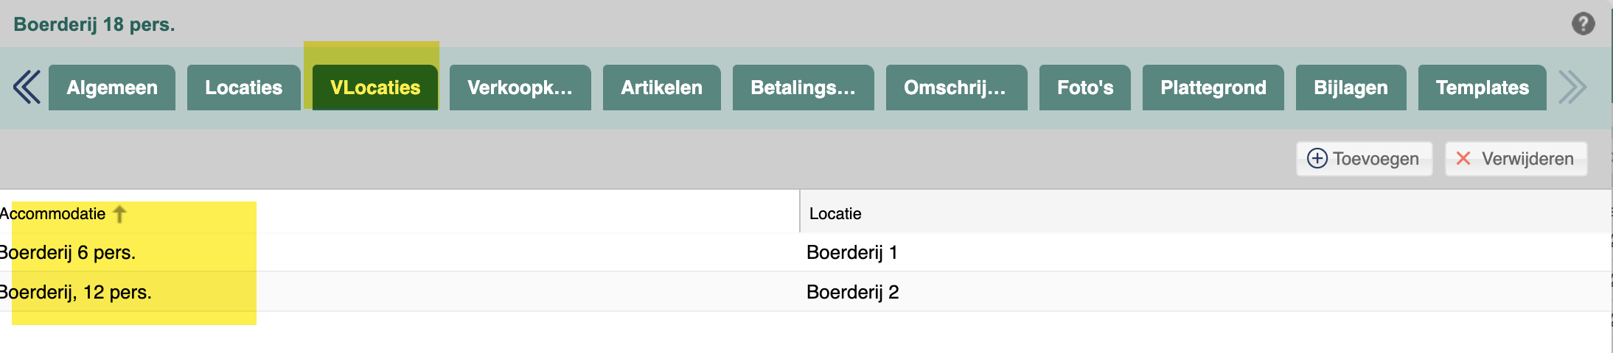Select the Templates tab

pos(1483,88)
